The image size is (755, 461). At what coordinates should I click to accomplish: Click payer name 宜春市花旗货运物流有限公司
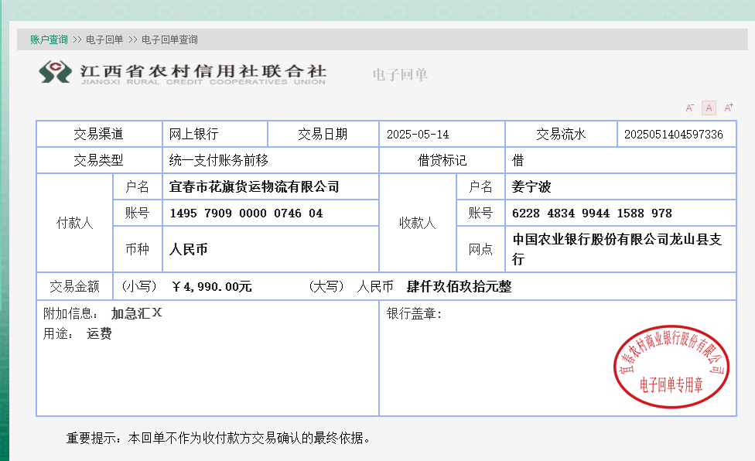(255, 186)
